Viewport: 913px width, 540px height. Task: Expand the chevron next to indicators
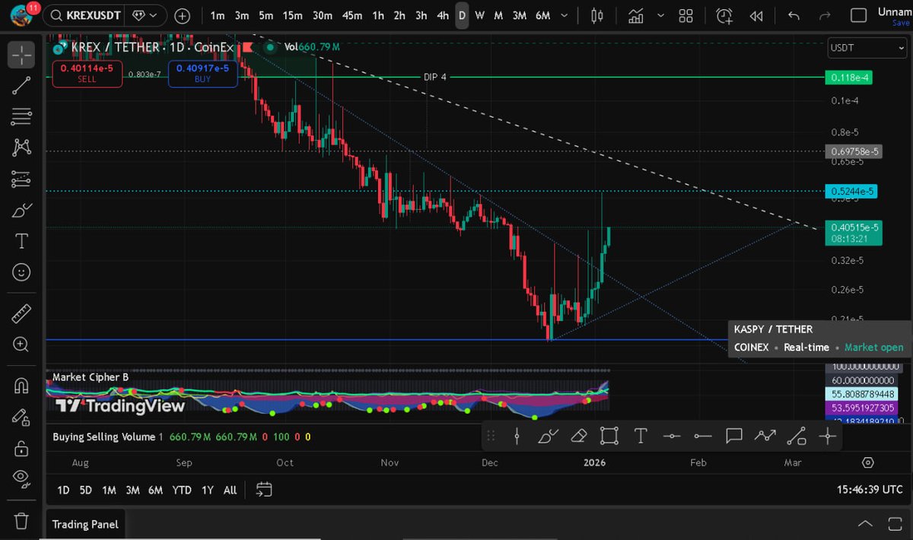[660, 15]
